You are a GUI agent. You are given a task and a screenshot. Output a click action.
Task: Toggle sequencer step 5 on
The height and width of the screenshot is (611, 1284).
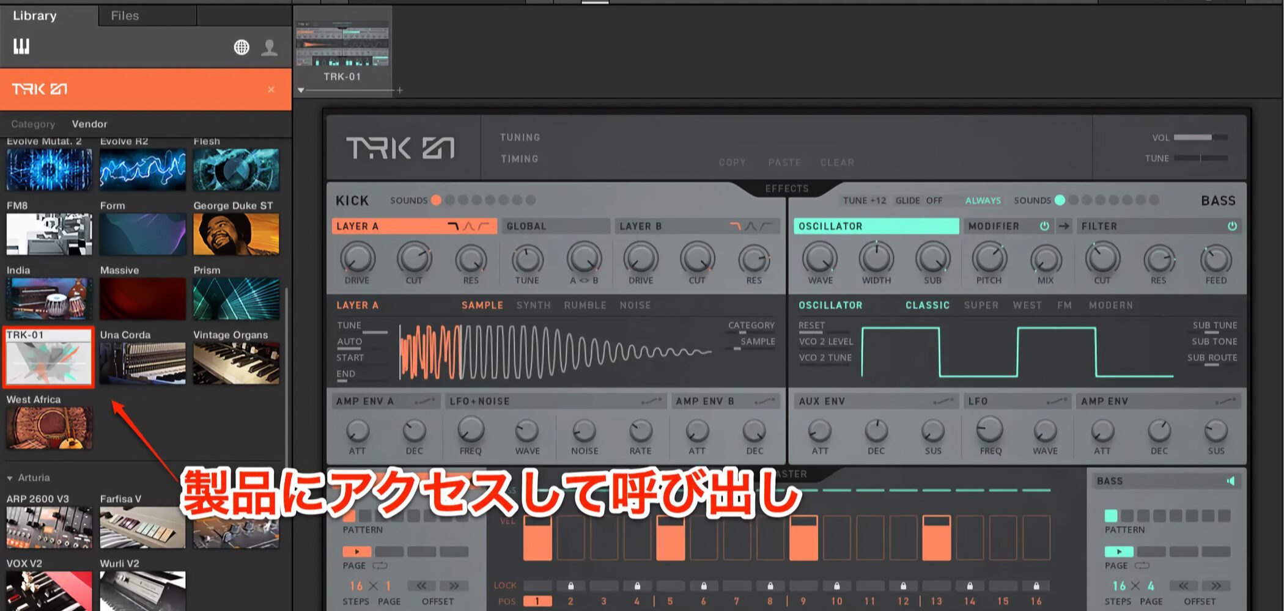[671, 538]
